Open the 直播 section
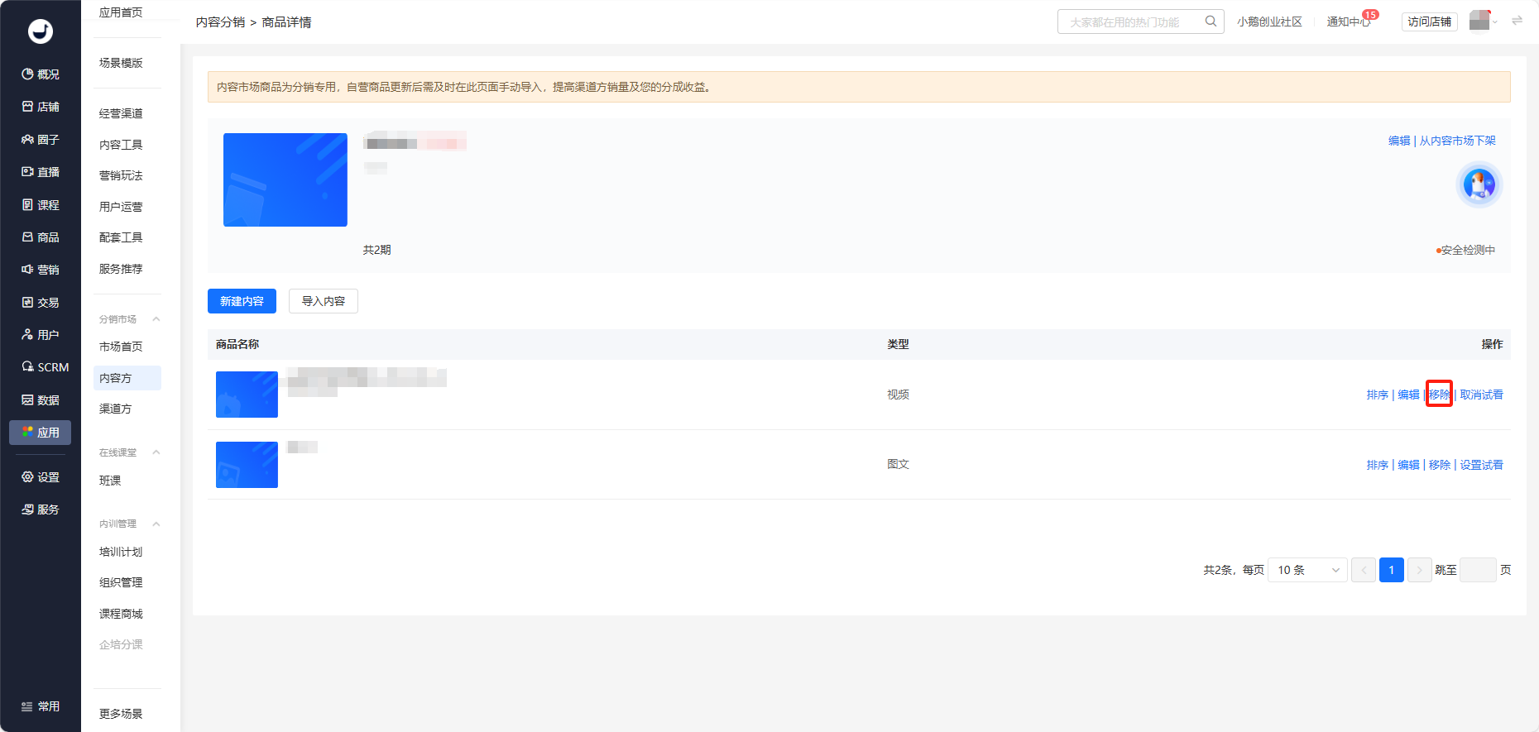 pyautogui.click(x=41, y=172)
